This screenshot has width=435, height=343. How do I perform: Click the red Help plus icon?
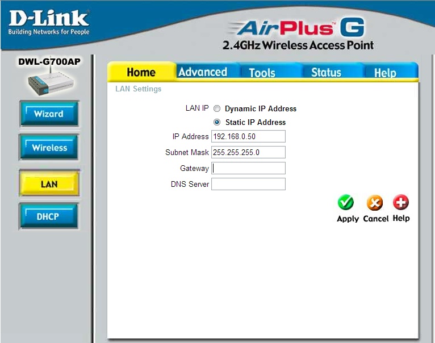click(x=401, y=202)
